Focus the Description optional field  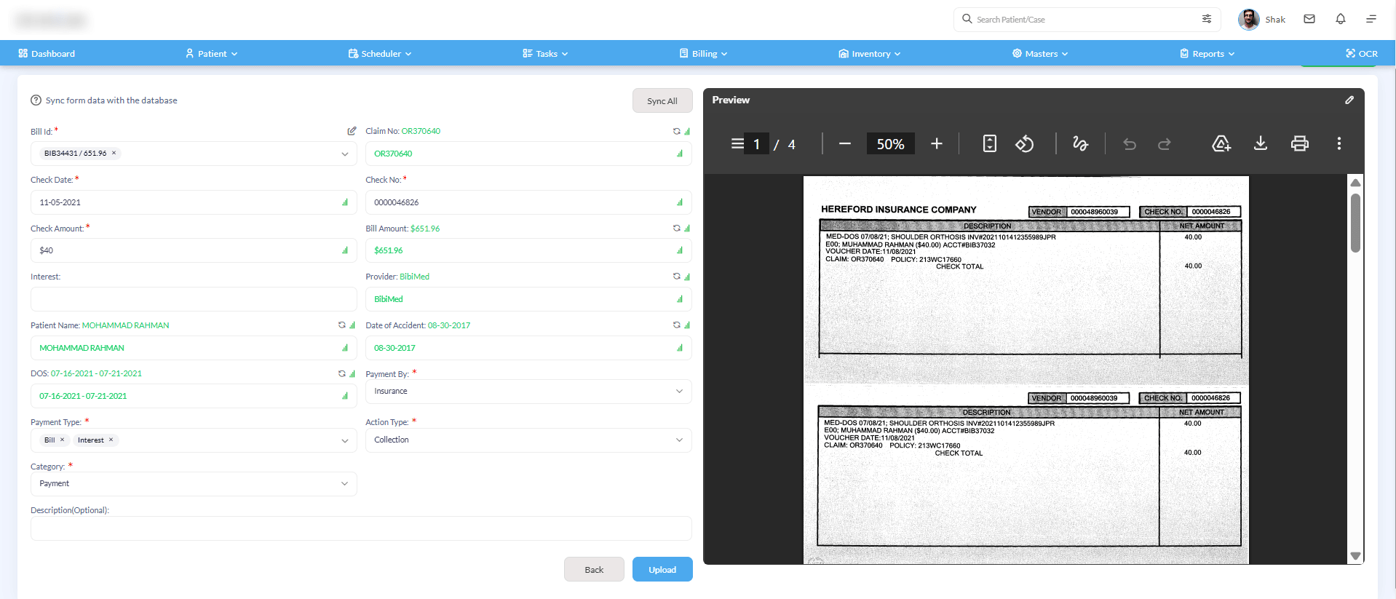click(x=361, y=528)
